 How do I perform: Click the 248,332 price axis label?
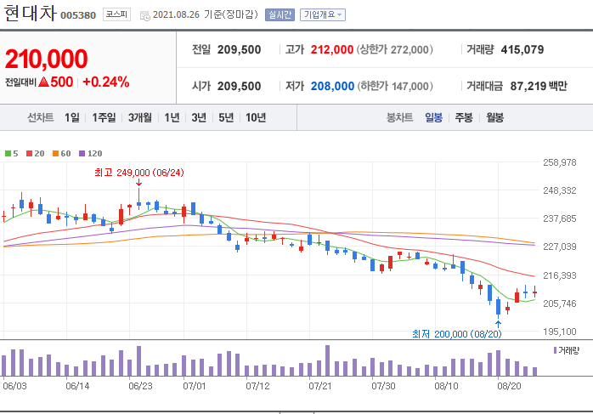(560, 190)
